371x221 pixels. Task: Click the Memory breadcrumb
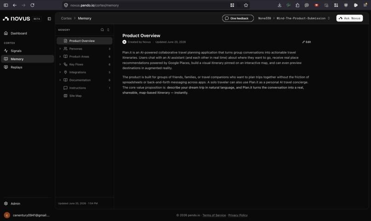[x=85, y=18]
